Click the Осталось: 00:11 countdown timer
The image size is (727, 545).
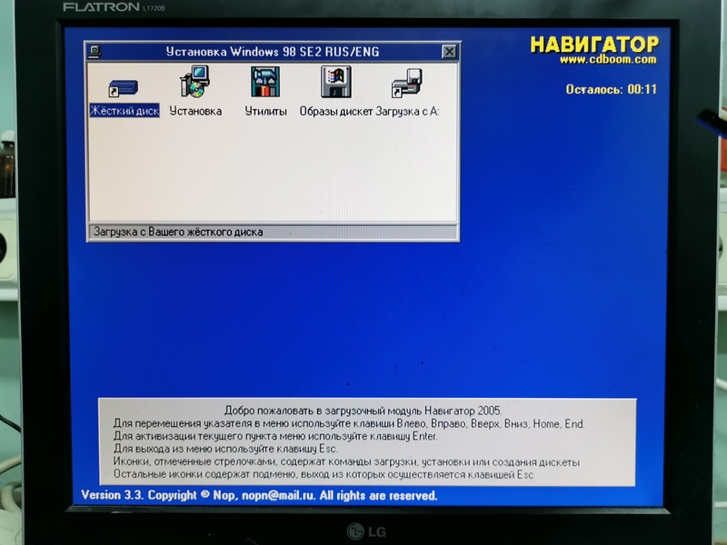pyautogui.click(x=611, y=89)
